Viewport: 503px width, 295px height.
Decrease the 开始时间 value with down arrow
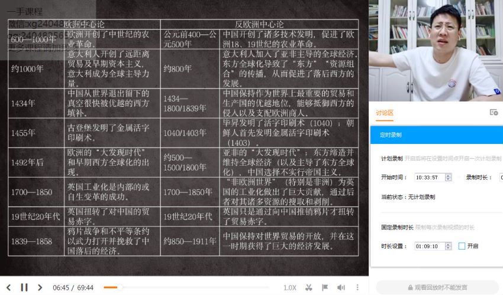pyautogui.click(x=448, y=179)
